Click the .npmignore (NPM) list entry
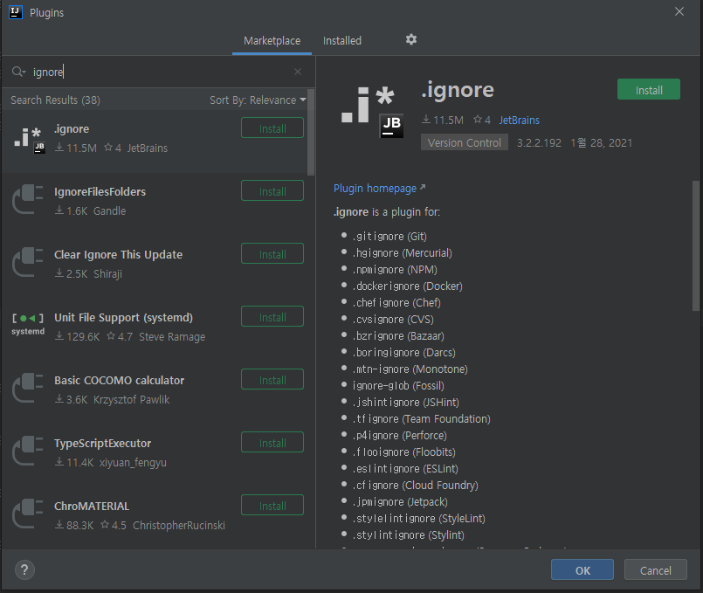 395,269
